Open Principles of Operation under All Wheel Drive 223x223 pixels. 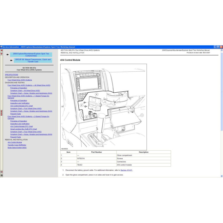tap(18, 88)
